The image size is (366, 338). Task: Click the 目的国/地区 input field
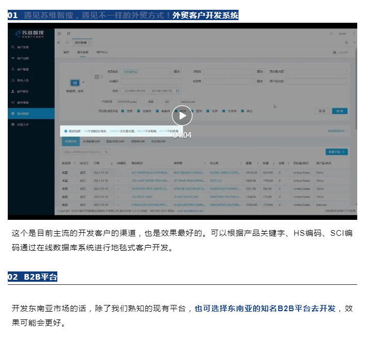pos(317,72)
